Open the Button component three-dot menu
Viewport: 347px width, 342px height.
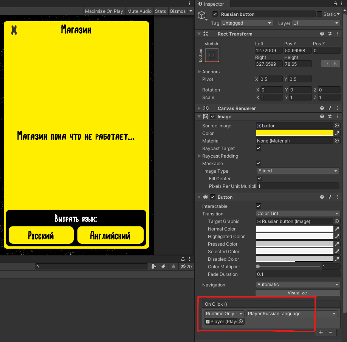click(337, 197)
